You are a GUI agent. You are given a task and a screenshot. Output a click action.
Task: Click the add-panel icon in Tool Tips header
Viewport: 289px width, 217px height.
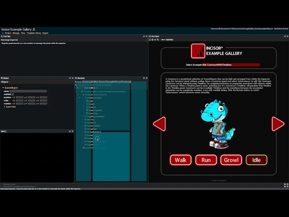(144, 36)
